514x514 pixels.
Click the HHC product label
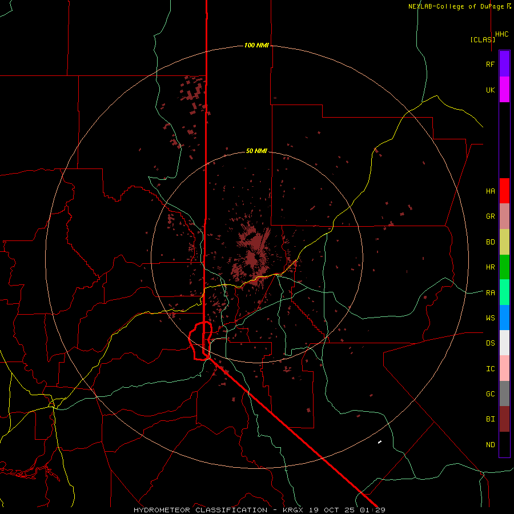coord(502,34)
